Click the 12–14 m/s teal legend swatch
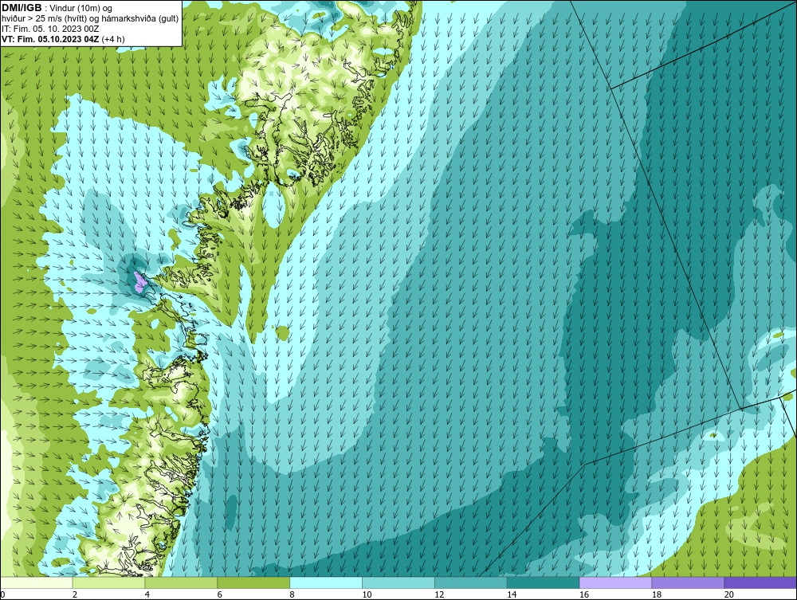 point(471,582)
